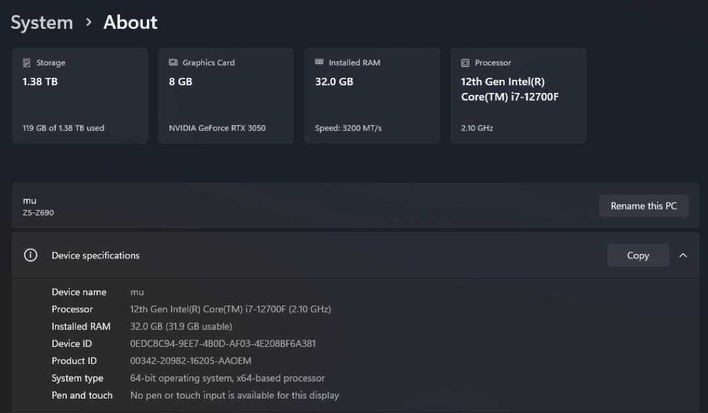
Task: Open the Installed RAM 32.0 GB card
Action: (372, 96)
